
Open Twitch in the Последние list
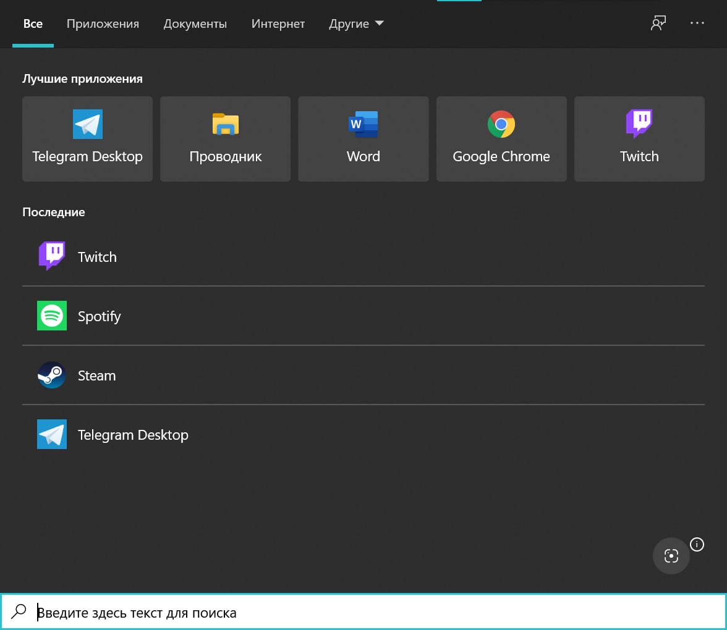[x=363, y=257]
